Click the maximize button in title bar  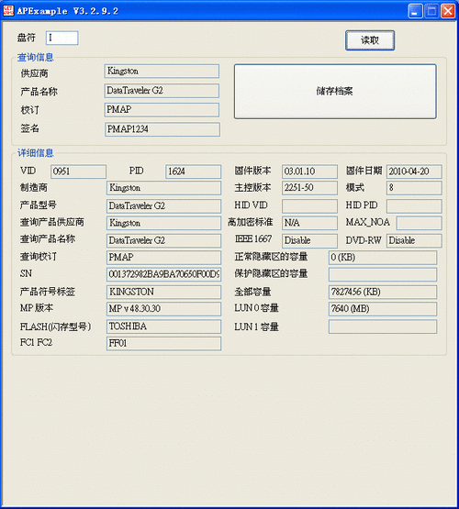(x=431, y=11)
